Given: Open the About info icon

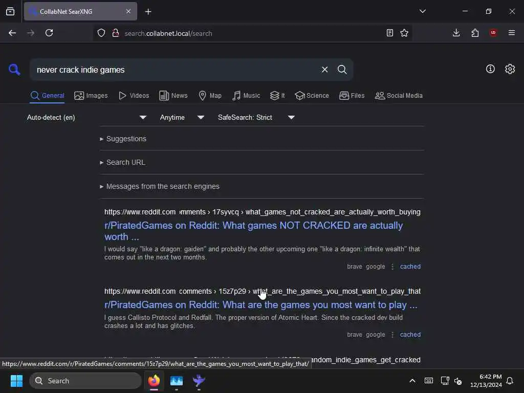Looking at the screenshot, I should tap(490, 69).
